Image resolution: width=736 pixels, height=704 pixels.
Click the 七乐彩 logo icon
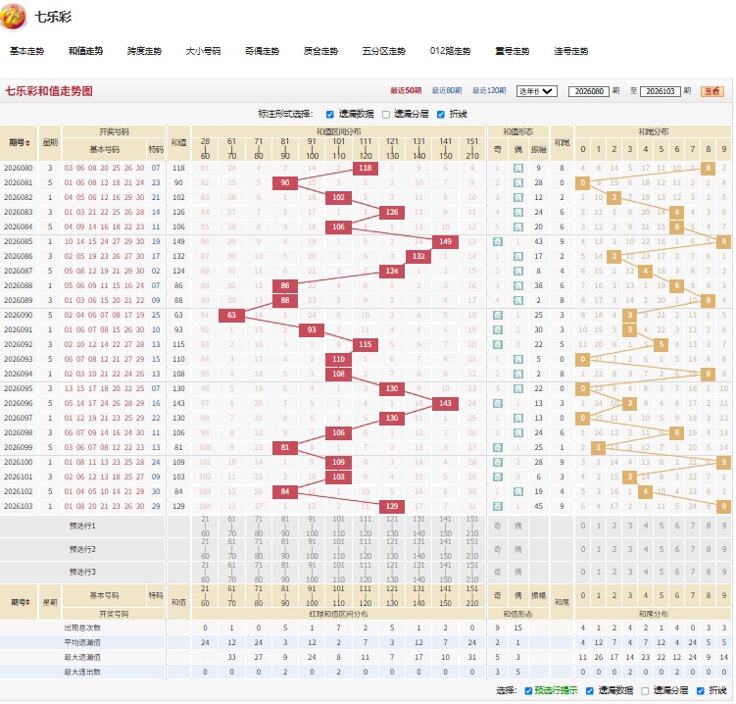pyautogui.click(x=13, y=18)
